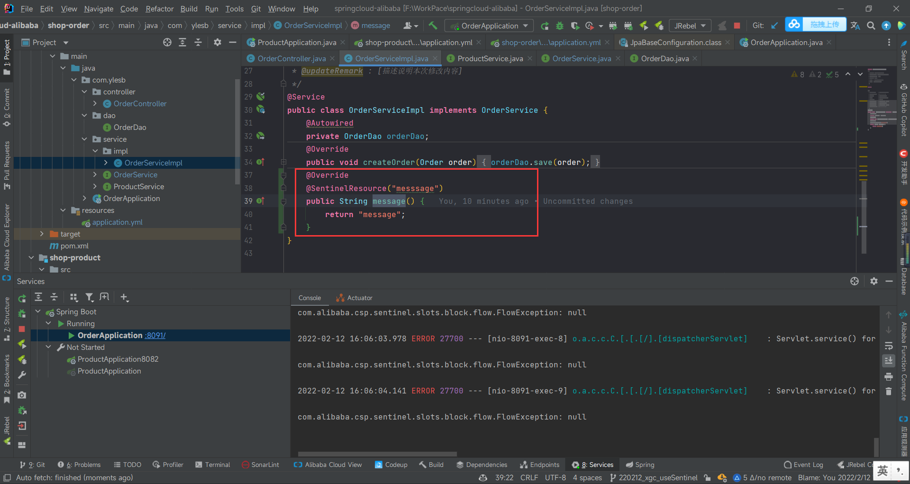Run OrderApplication with coverage
The height and width of the screenshot is (484, 910).
click(x=575, y=26)
